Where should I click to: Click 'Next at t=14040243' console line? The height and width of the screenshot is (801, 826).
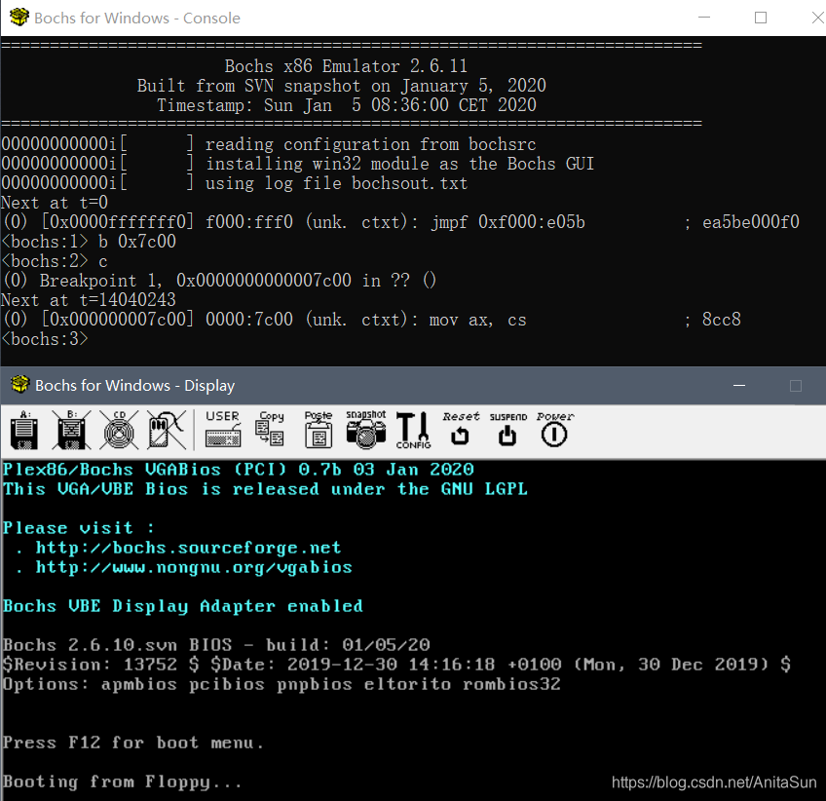click(89, 300)
